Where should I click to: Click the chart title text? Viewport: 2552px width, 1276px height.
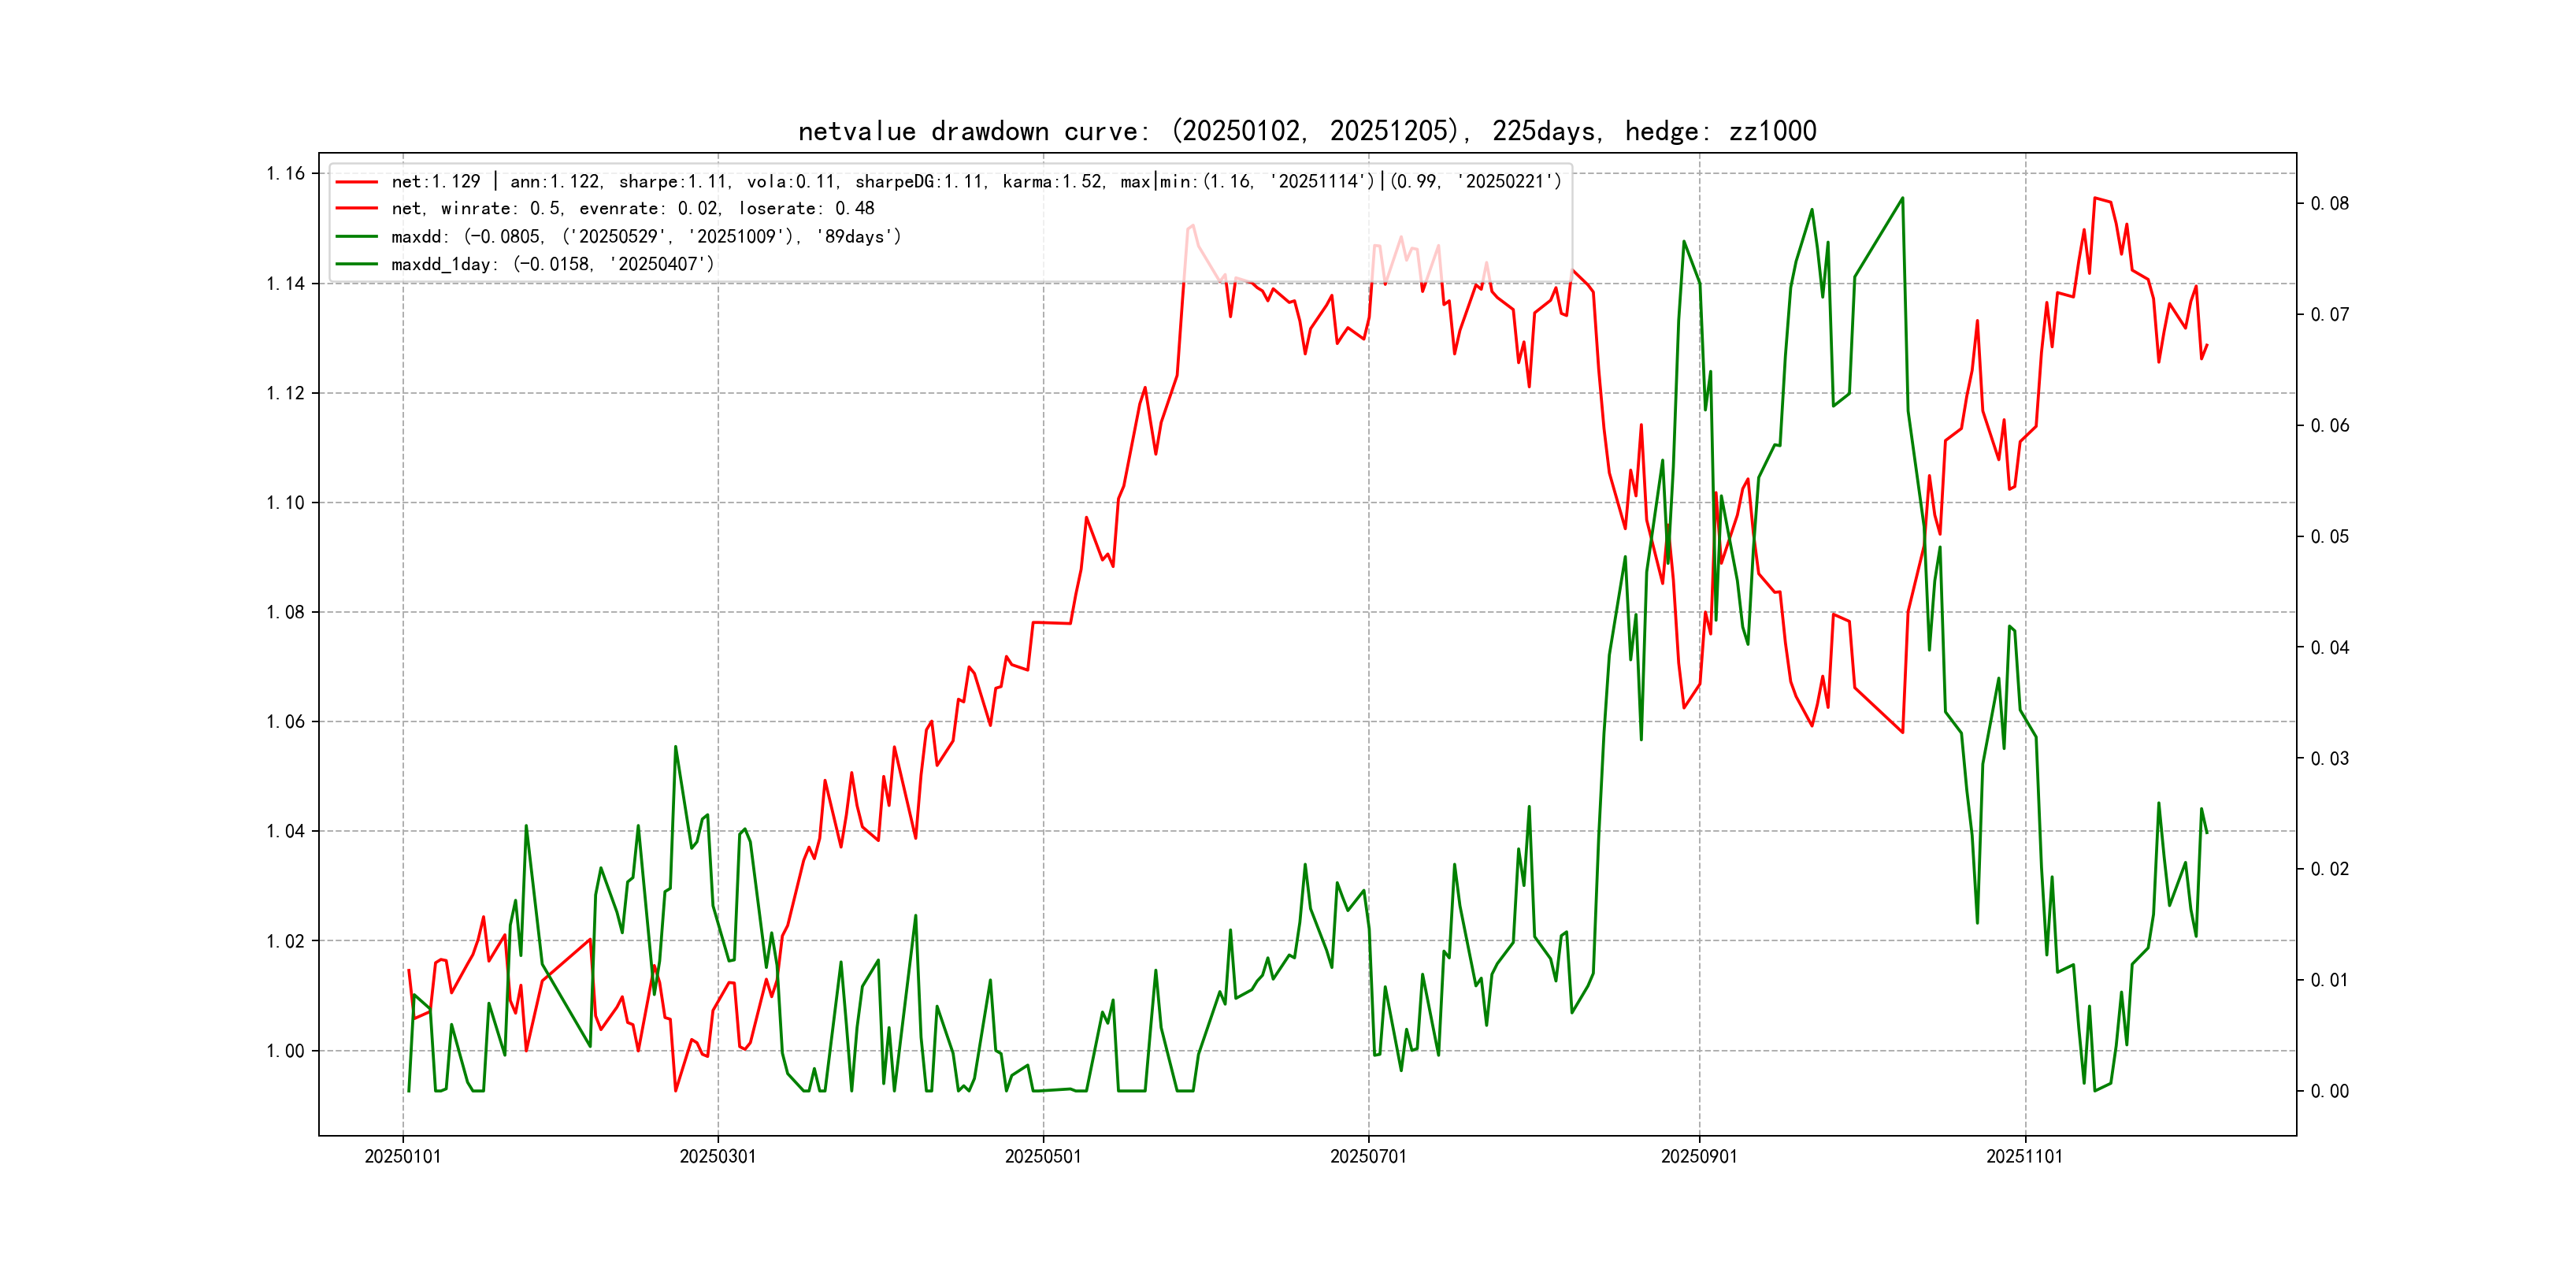pyautogui.click(x=1307, y=132)
